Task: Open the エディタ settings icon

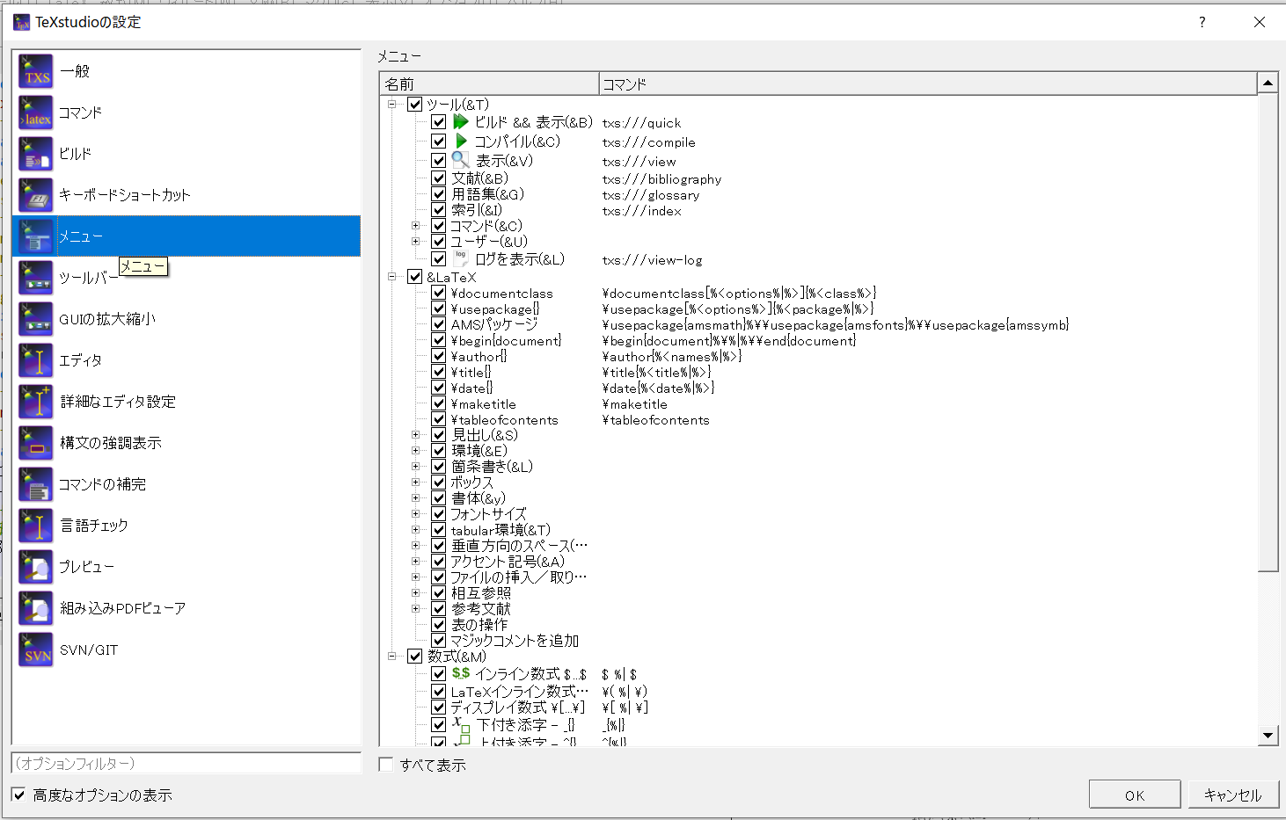Action: (x=36, y=360)
